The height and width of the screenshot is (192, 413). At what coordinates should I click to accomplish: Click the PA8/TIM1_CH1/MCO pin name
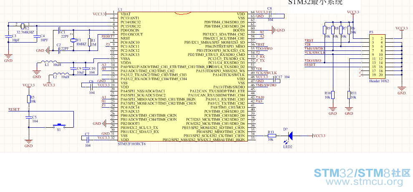pos(228,107)
